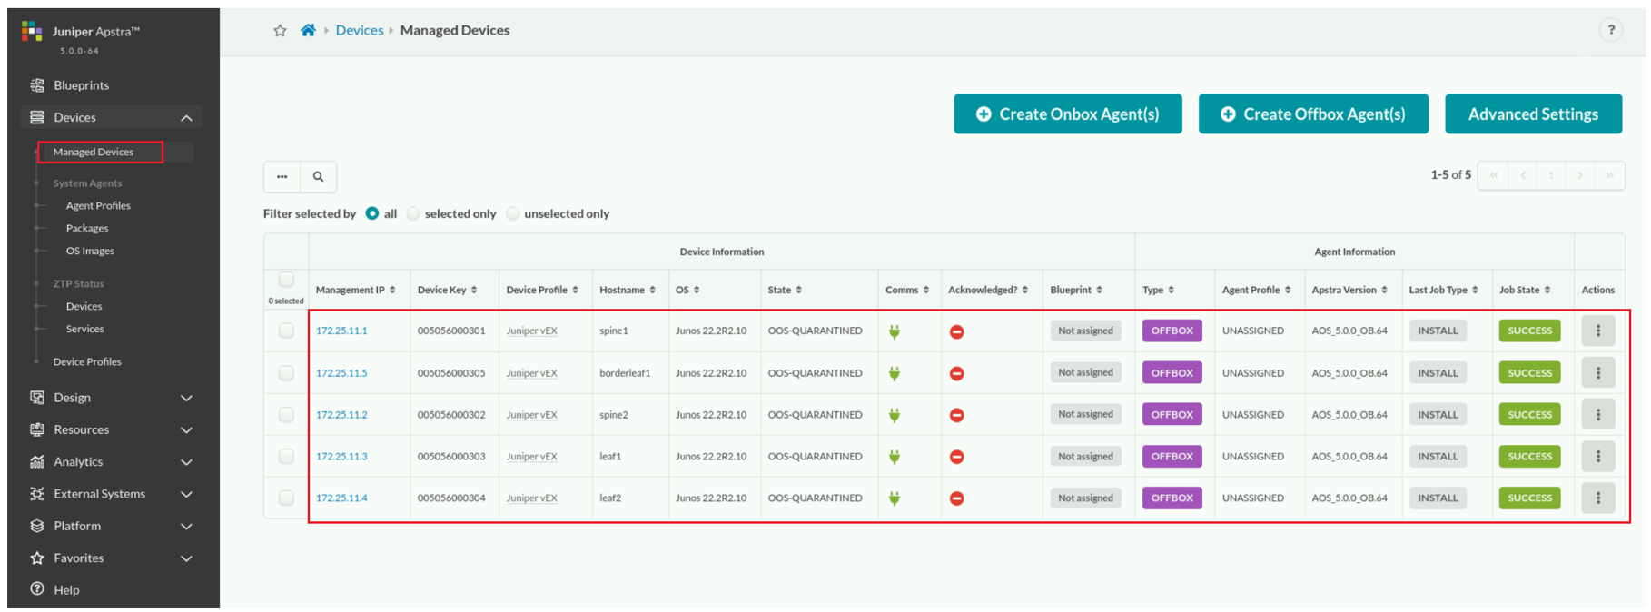Select the 'all' filter radio button
Screen dimensions: 1651x612
(x=372, y=213)
